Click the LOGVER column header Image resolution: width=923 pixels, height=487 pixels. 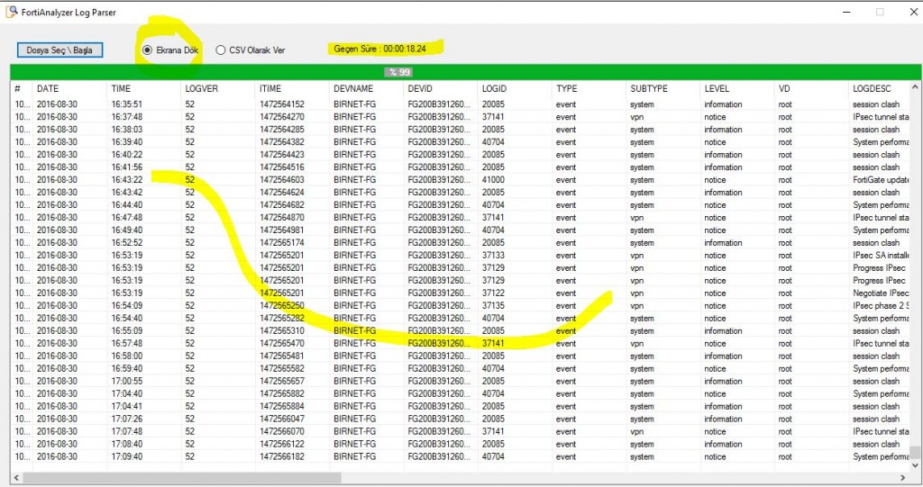pyautogui.click(x=201, y=88)
